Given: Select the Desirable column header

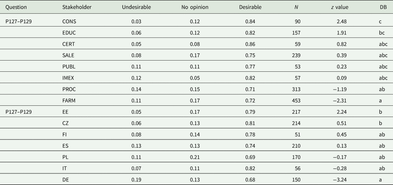Looking at the screenshot, I should click(250, 8).
